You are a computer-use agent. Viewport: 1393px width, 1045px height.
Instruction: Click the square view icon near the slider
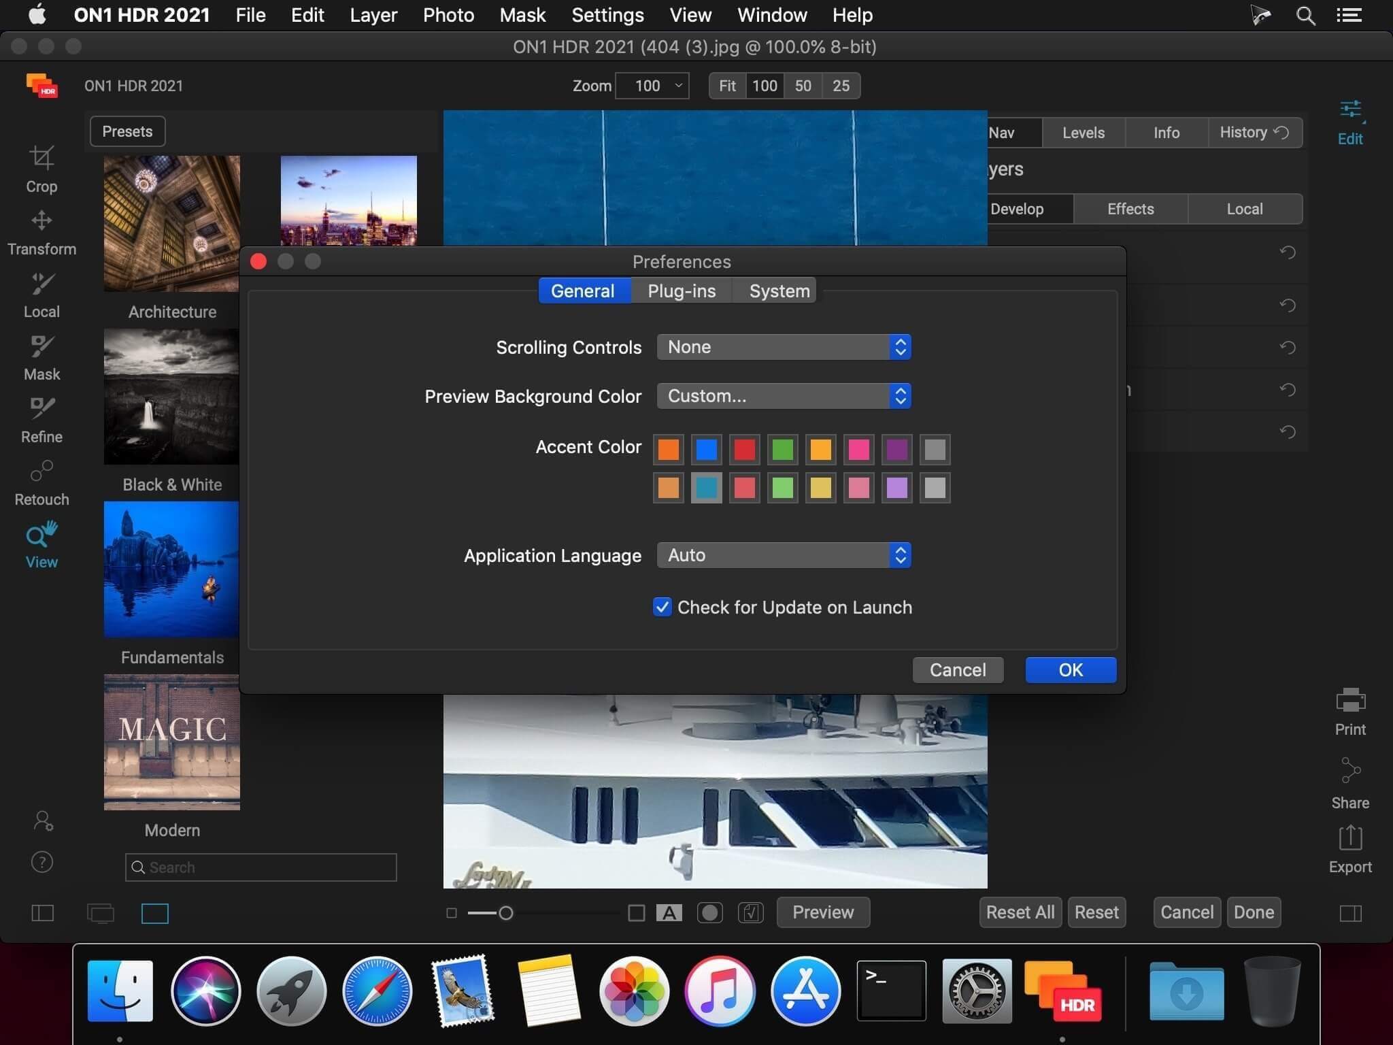pos(636,913)
